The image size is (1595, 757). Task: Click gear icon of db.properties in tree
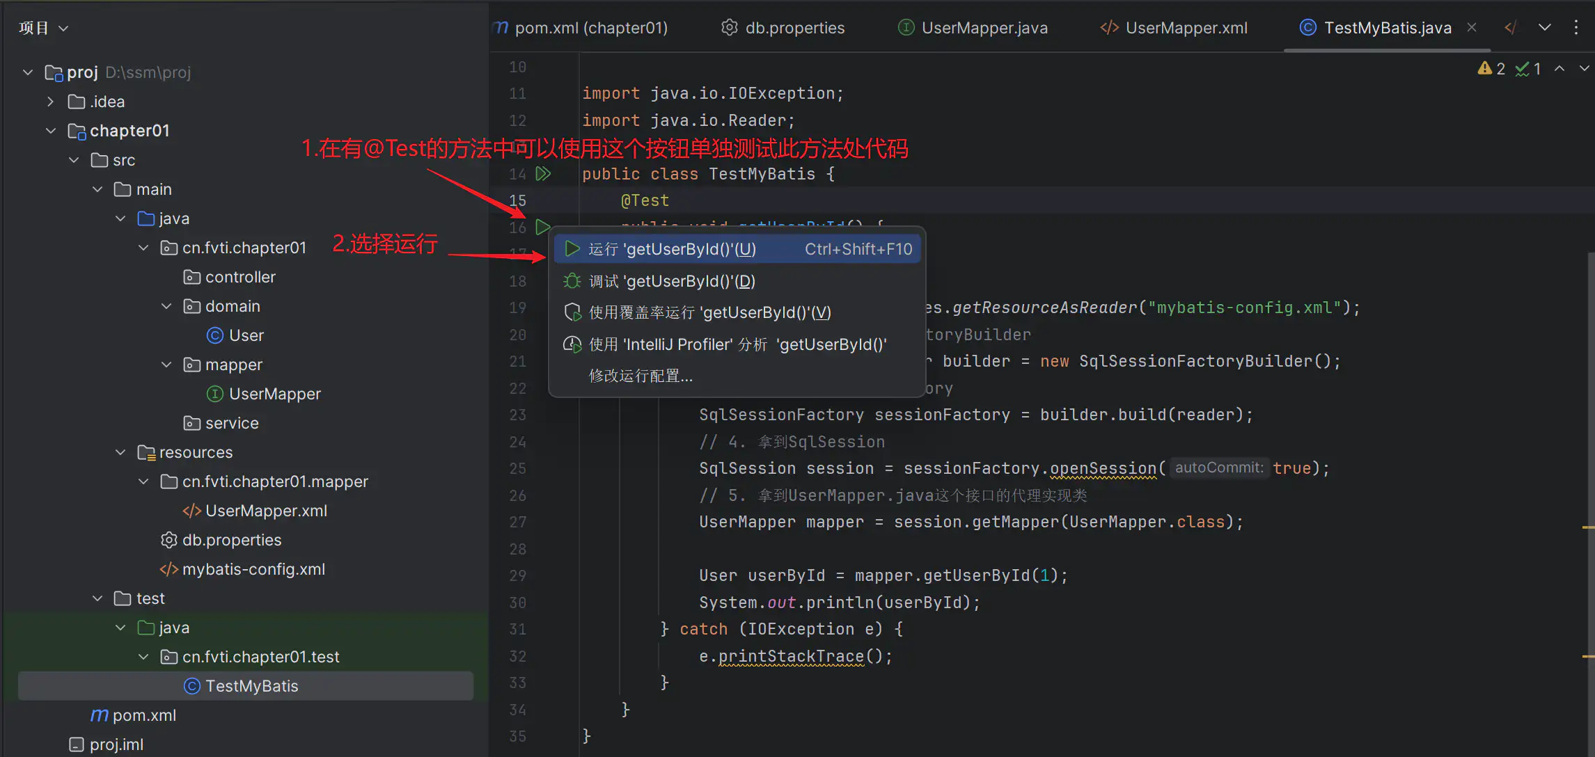click(168, 540)
